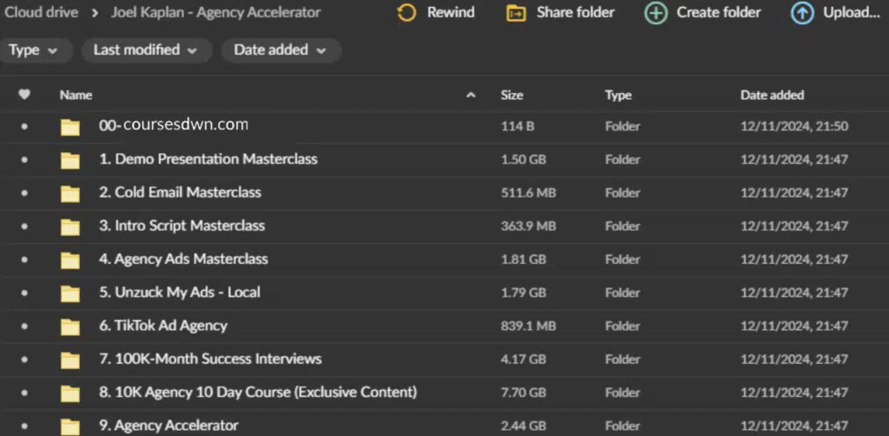Click the Share folder button label

[576, 12]
